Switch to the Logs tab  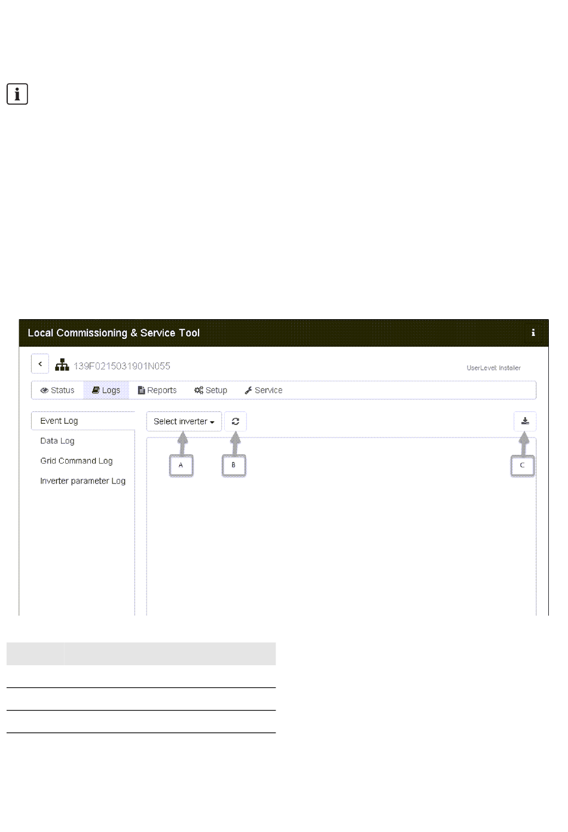[x=106, y=390]
